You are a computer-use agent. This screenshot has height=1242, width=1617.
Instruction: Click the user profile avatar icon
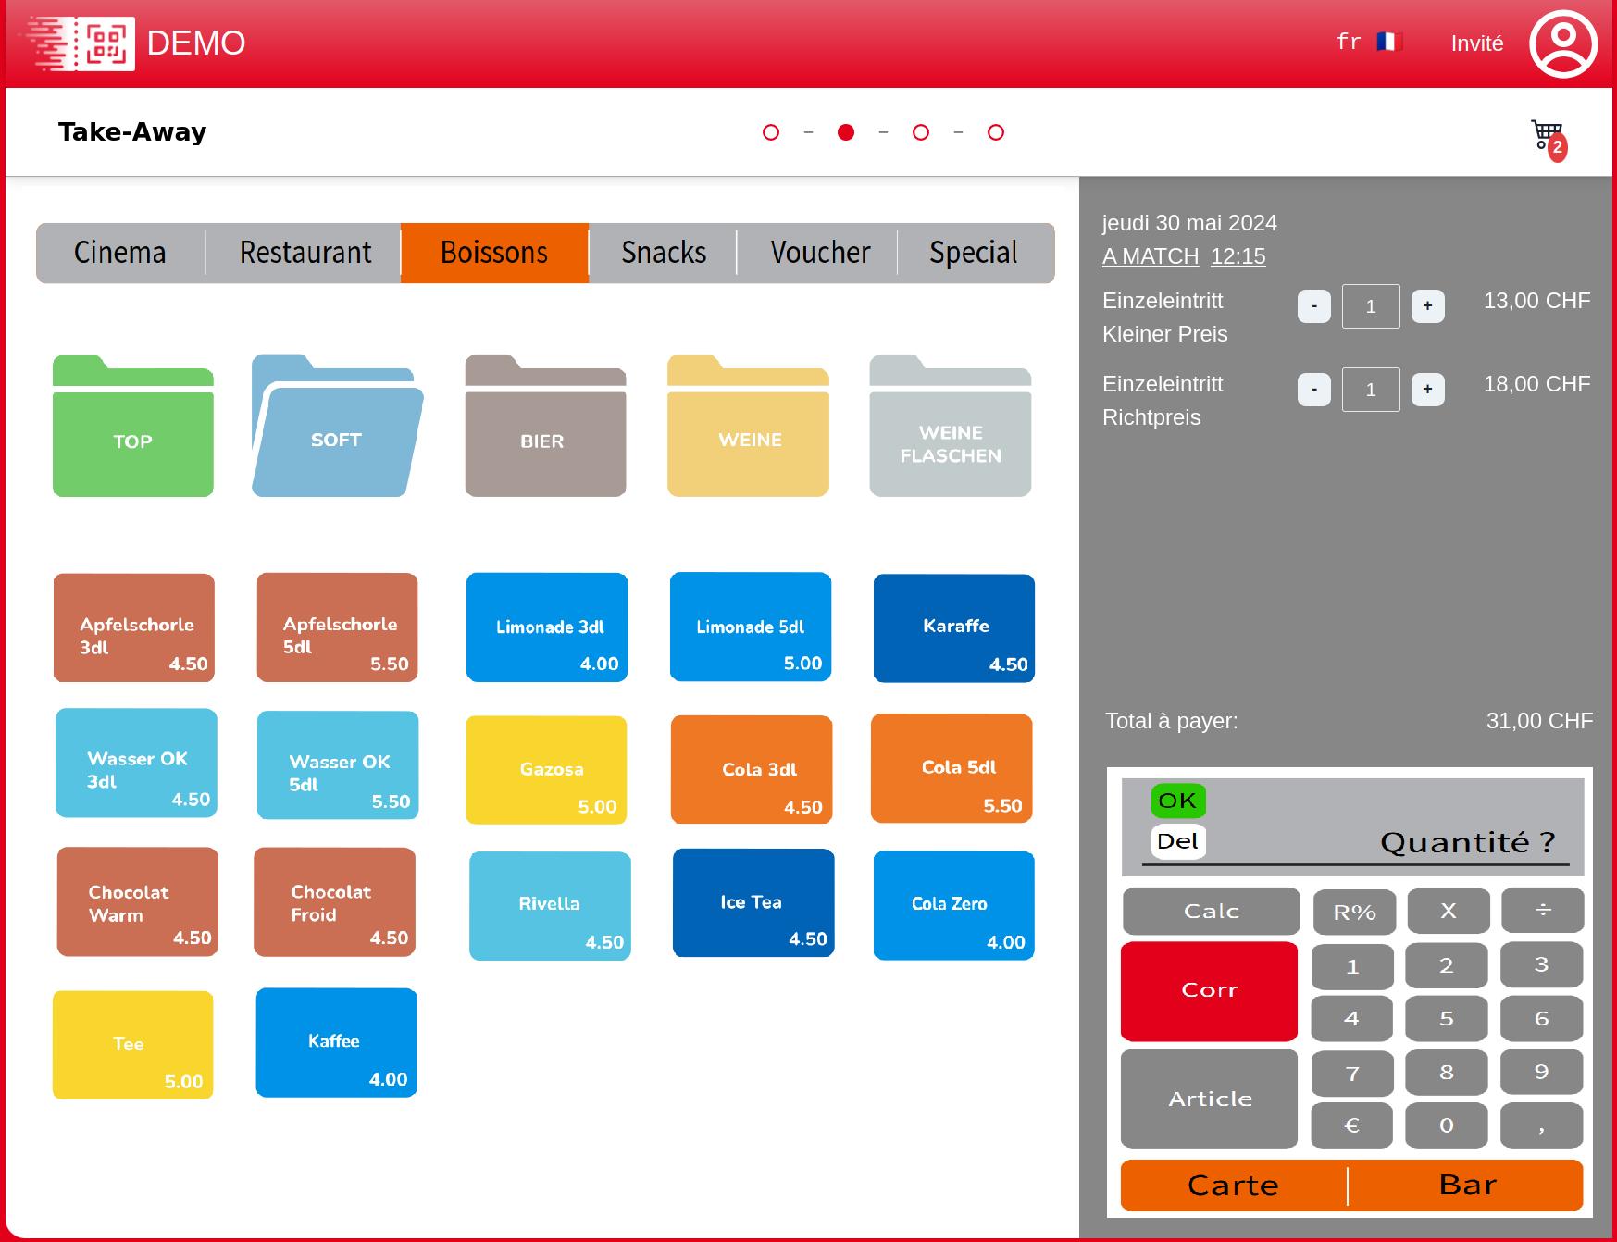click(1562, 43)
